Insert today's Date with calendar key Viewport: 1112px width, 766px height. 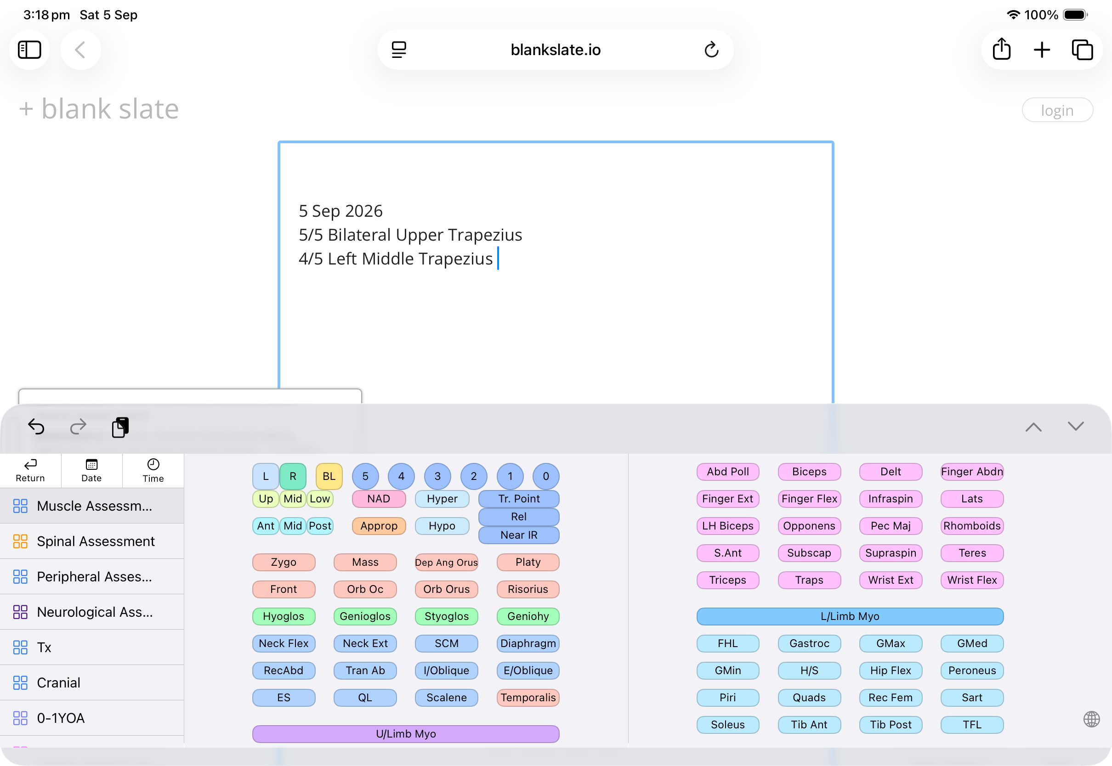91,470
